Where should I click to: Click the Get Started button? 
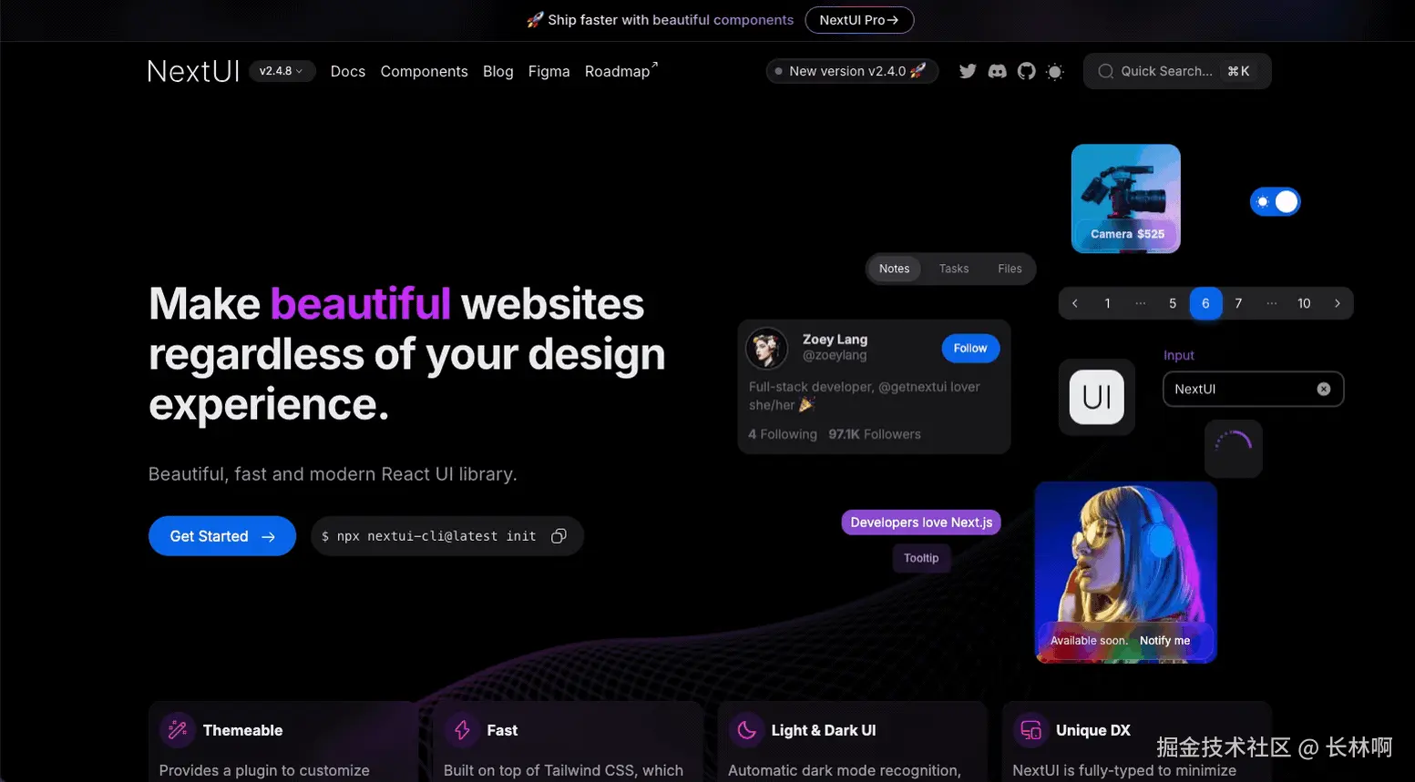click(222, 536)
